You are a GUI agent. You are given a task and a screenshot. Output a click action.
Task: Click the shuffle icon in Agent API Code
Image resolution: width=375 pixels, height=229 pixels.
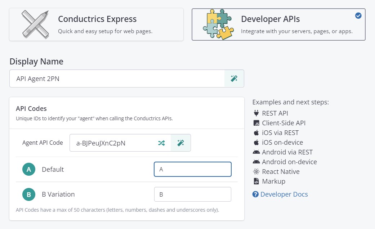click(x=161, y=143)
